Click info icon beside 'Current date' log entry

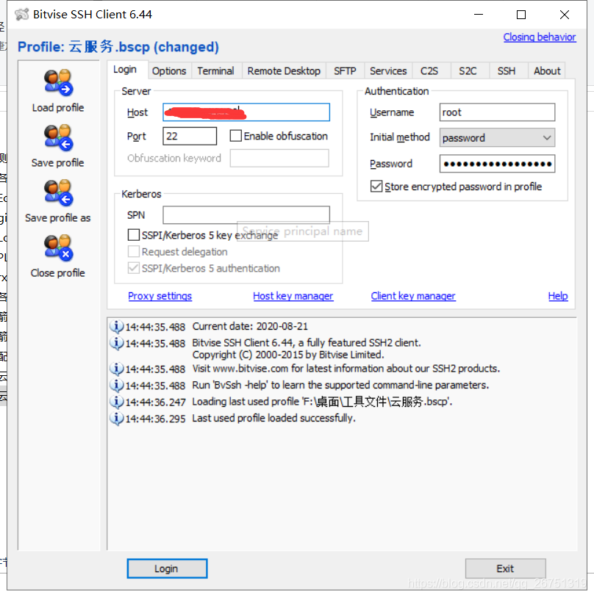pyautogui.click(x=117, y=326)
